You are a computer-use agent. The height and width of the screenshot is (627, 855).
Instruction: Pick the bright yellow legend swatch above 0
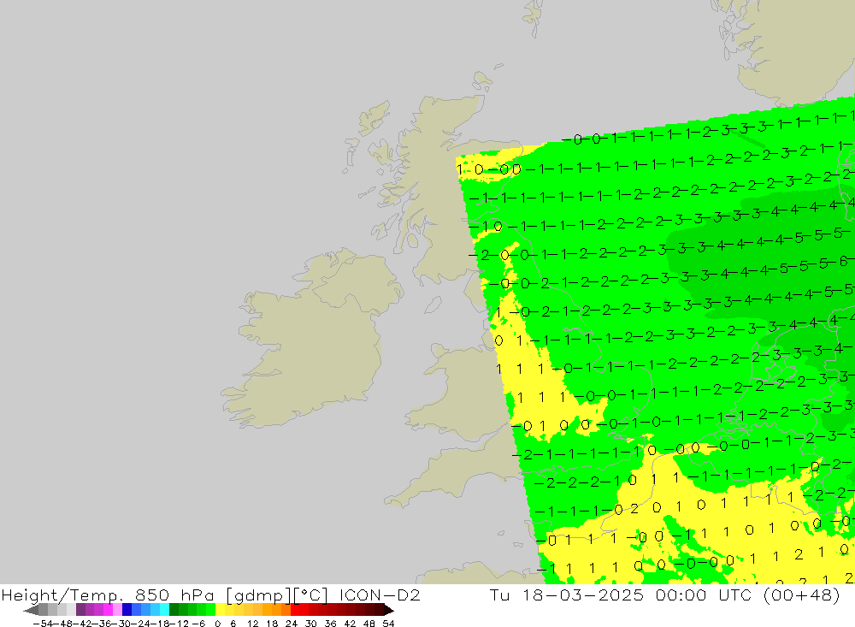(x=221, y=610)
